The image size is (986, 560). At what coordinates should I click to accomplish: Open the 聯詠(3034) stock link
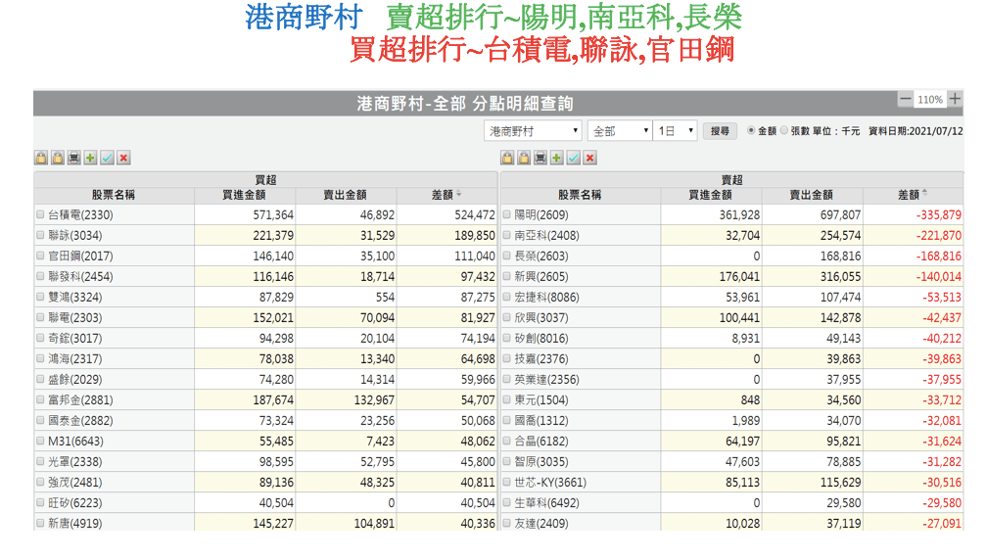coord(75,235)
